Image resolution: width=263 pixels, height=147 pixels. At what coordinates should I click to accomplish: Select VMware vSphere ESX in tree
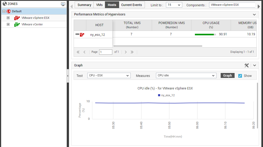[36, 18]
